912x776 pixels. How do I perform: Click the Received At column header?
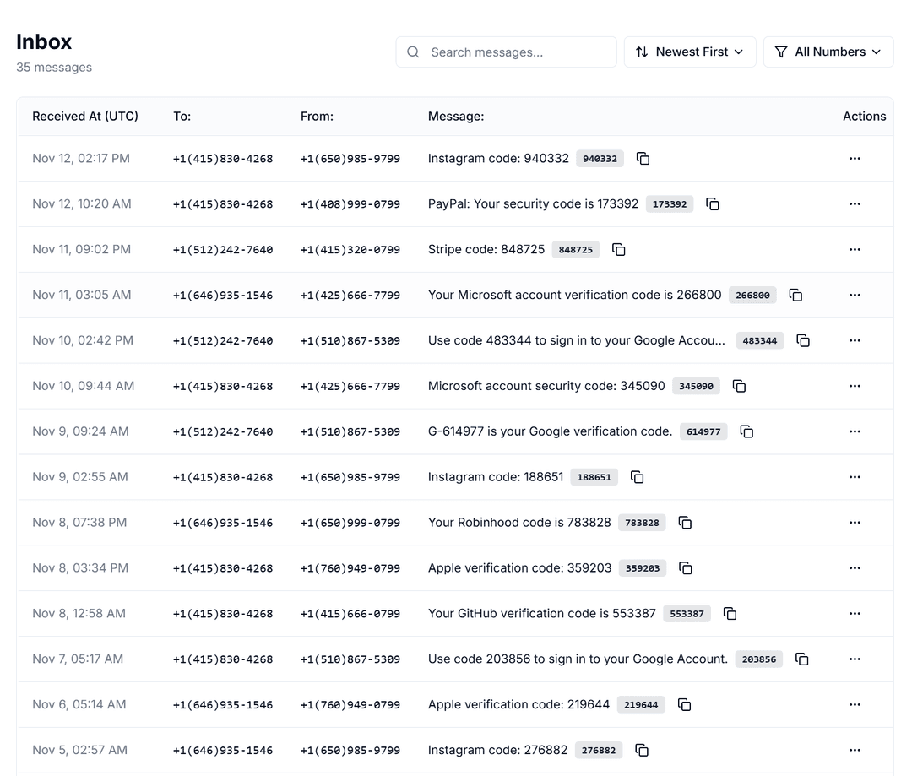[84, 116]
